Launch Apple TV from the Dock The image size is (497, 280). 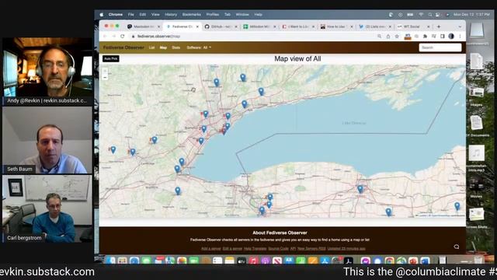coord(242,261)
